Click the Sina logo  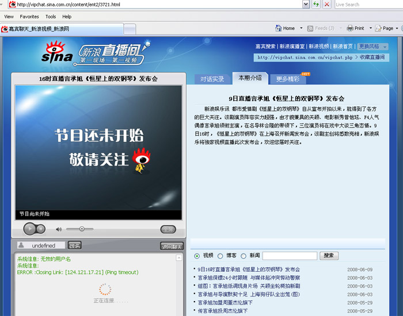57,52
